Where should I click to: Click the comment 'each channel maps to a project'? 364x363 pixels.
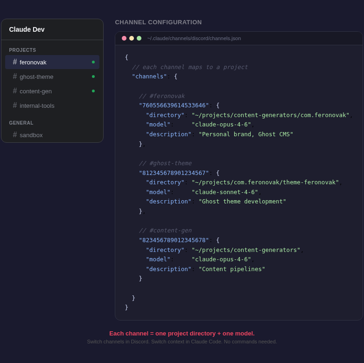(190, 67)
